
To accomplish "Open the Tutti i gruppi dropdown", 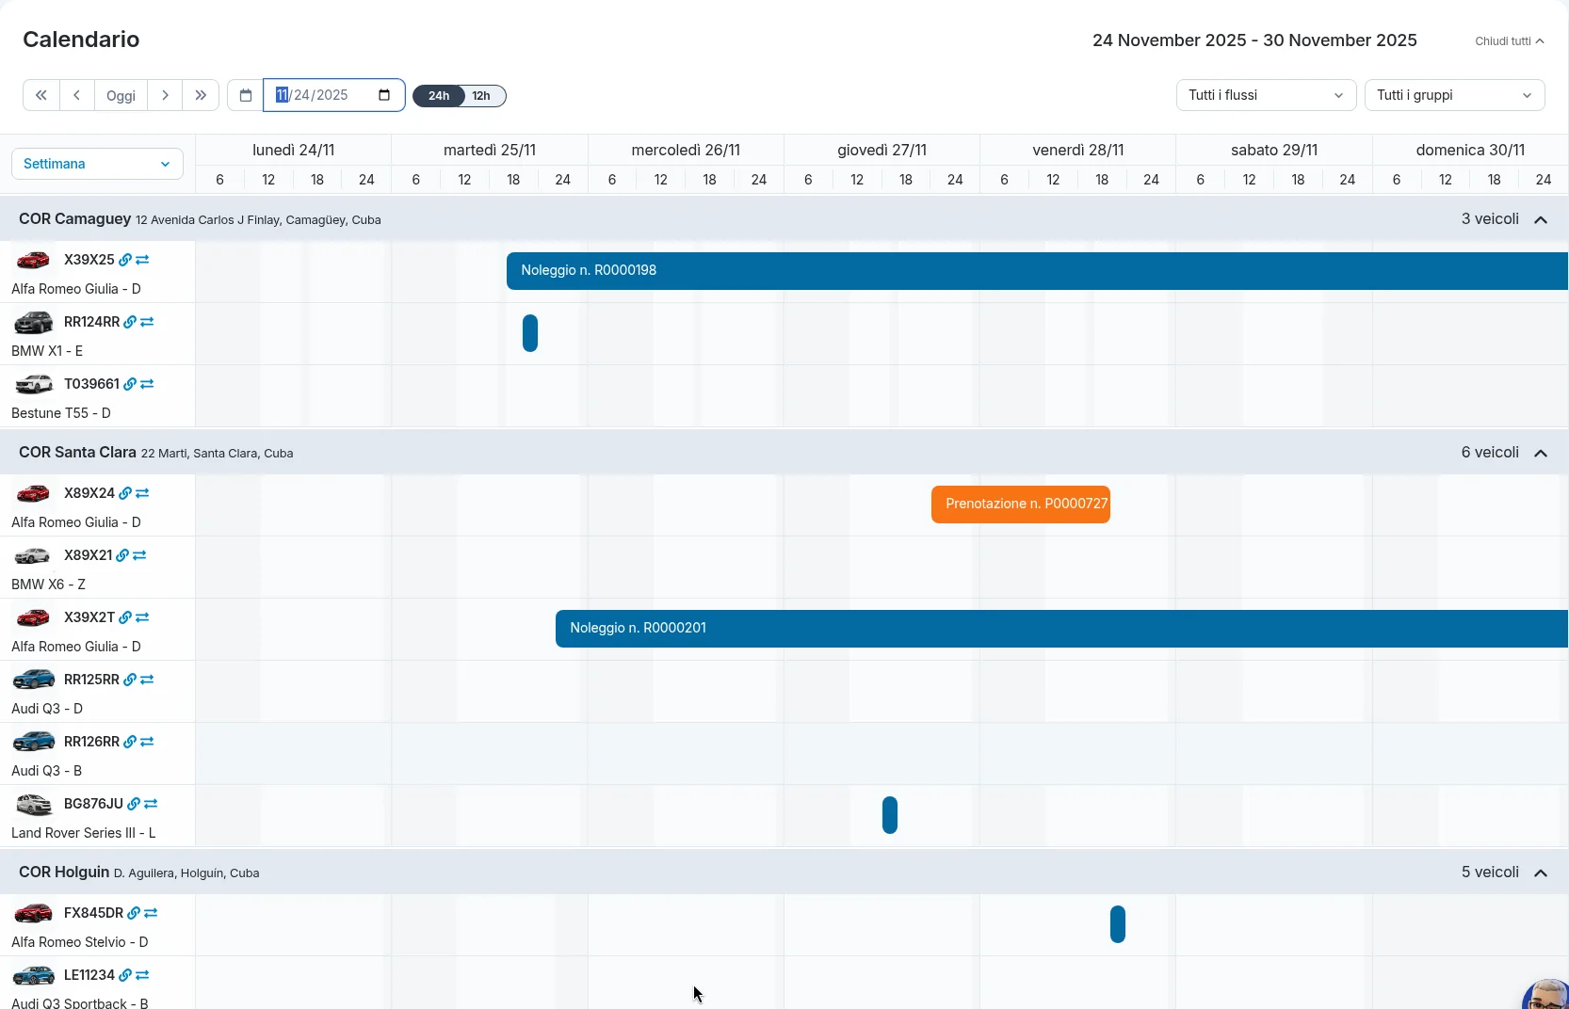I will [1454, 95].
